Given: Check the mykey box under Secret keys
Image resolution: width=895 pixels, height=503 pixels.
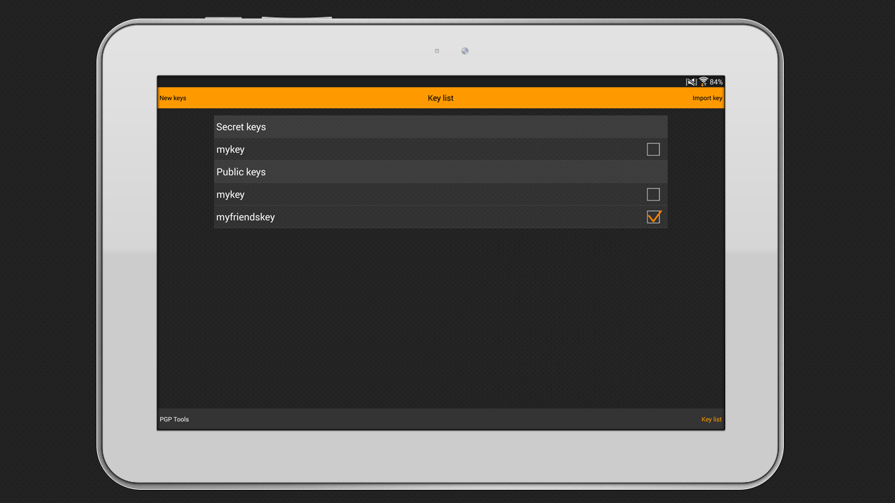Looking at the screenshot, I should tap(653, 150).
